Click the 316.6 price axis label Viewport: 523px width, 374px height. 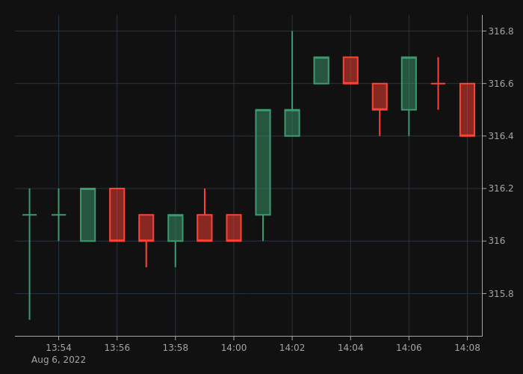pyautogui.click(x=501, y=84)
